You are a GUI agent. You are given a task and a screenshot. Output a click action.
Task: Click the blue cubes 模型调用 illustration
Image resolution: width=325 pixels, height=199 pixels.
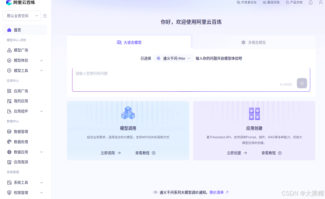click(128, 113)
